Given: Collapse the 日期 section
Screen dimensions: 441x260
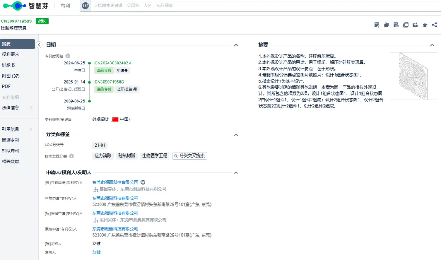Looking at the screenshot, I should (x=236, y=45).
